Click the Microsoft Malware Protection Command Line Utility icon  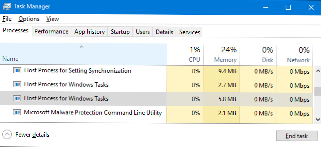(17, 113)
